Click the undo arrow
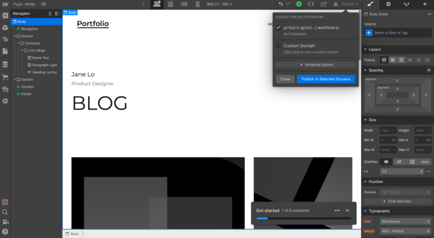 click(281, 4)
